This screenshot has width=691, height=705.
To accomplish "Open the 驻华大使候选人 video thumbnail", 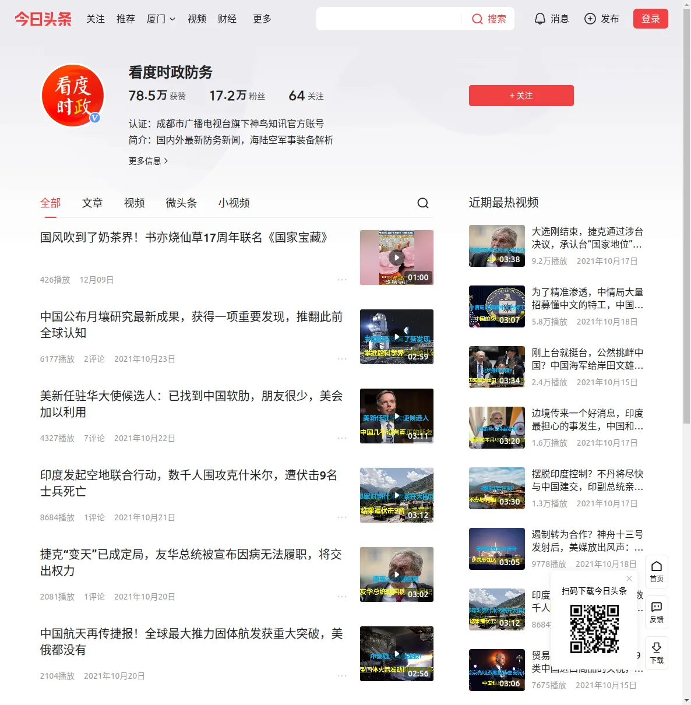I will 397,416.
